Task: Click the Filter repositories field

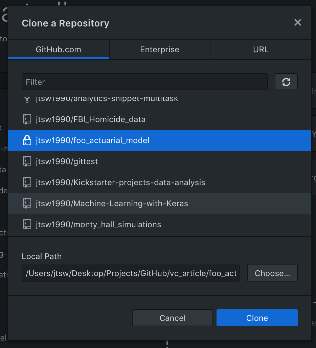Action: pyautogui.click(x=144, y=82)
